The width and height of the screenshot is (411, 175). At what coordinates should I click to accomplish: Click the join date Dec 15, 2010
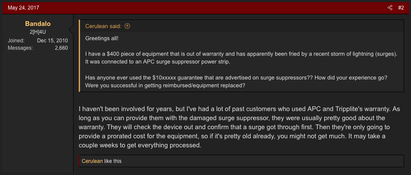(x=52, y=41)
